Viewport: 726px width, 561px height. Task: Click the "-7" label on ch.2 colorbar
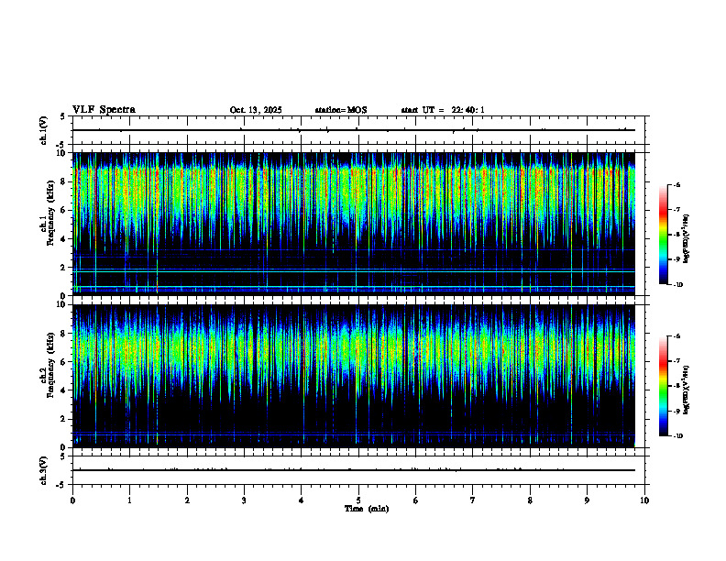(676, 361)
